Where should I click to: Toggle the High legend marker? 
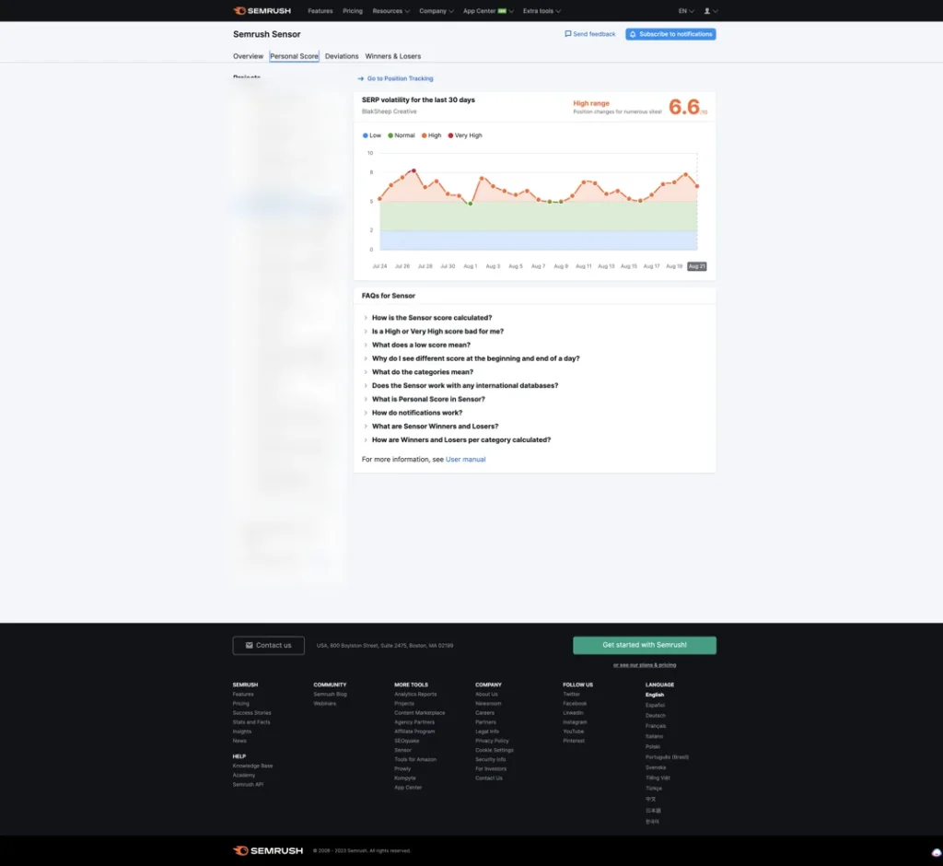(424, 135)
